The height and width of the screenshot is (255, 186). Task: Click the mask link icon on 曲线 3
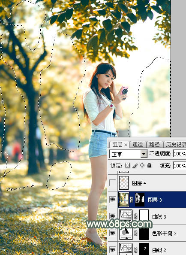136,216
